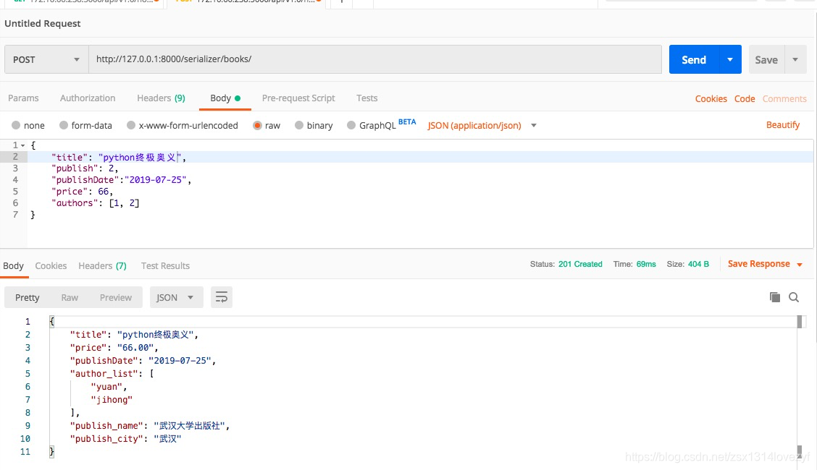Image resolution: width=817 pixels, height=470 pixels.
Task: Click the Untitled Request title
Action: pos(43,23)
